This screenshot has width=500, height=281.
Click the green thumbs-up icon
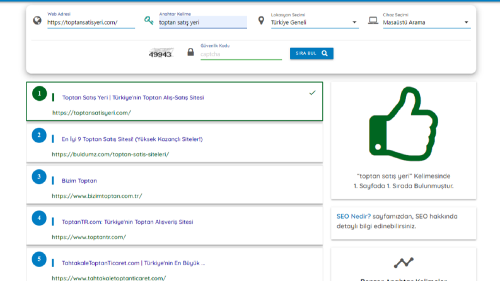tap(404, 123)
